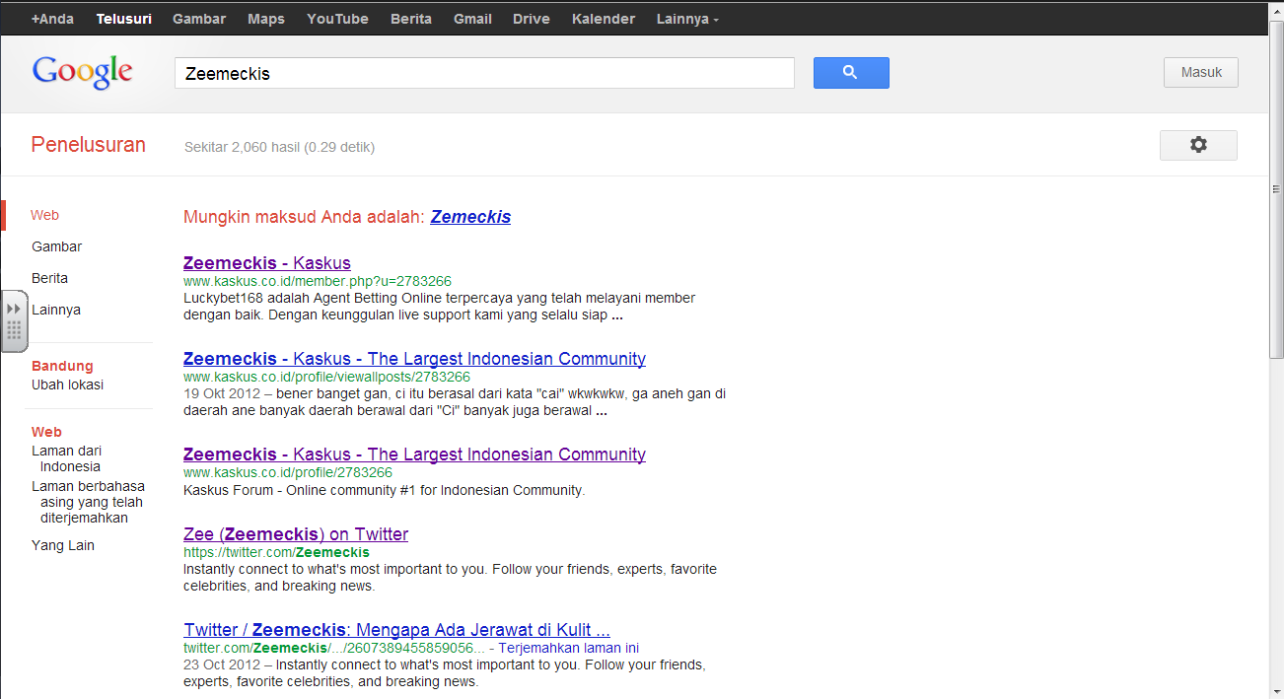The height and width of the screenshot is (699, 1284).
Task: Open Gmail from the top bar
Action: click(x=472, y=19)
